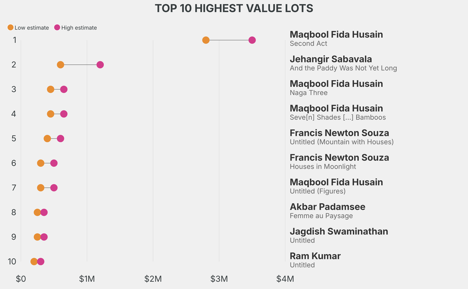Screen dimensions: 468x289
Task: Select Jehangir Sabavala's high estimate marker
Action: click(100, 65)
